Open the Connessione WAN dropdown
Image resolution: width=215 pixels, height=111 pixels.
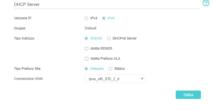115,79
